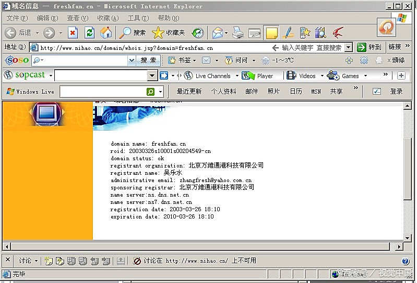Viewport: 417px width, 283px height.
Task: Click the vertical page scrollbar
Action: tap(408, 172)
